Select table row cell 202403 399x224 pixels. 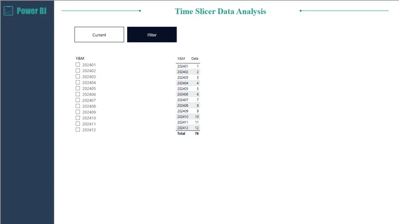tap(183, 77)
